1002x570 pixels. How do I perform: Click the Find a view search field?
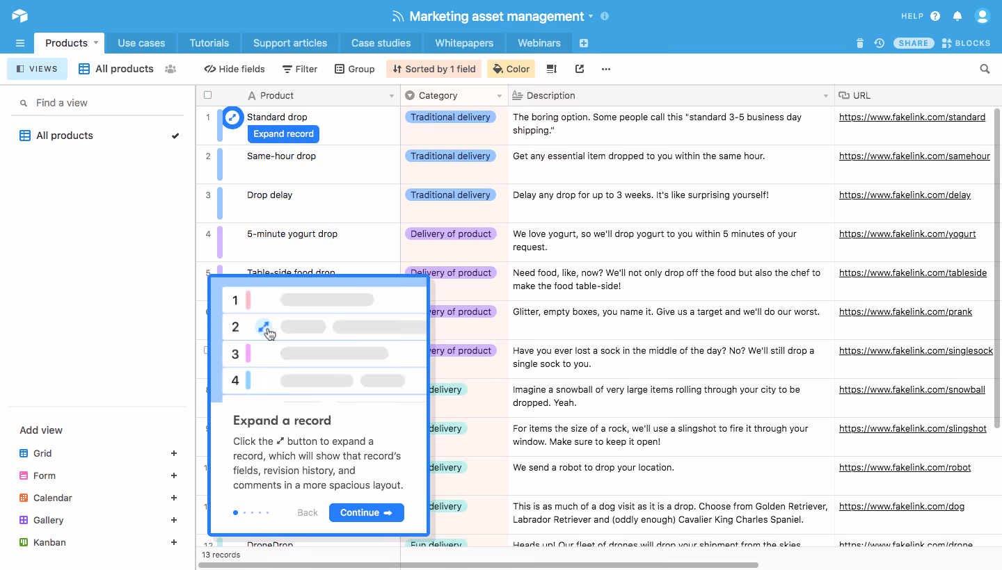click(97, 103)
